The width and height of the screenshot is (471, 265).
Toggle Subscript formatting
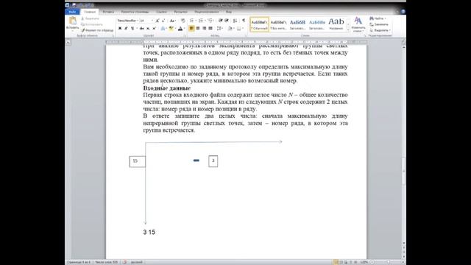148,29
